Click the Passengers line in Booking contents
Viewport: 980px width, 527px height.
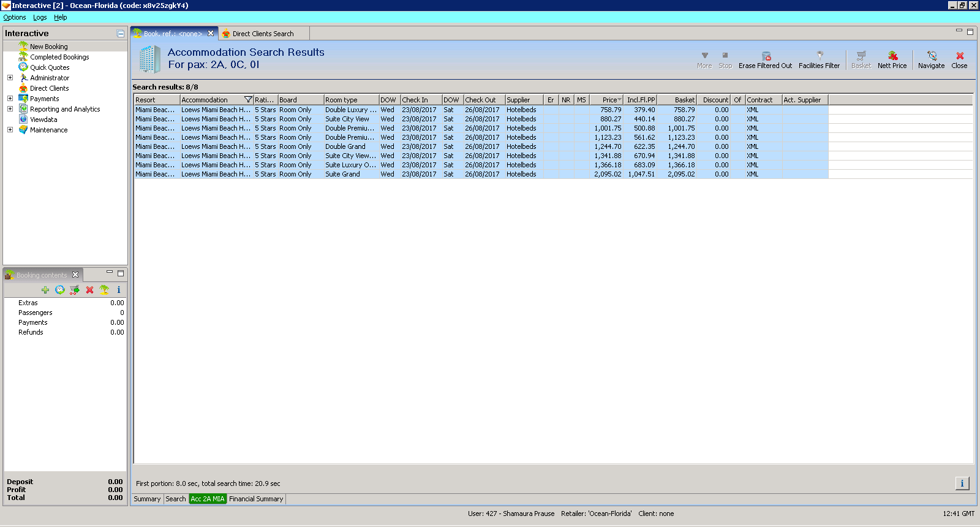pos(66,313)
